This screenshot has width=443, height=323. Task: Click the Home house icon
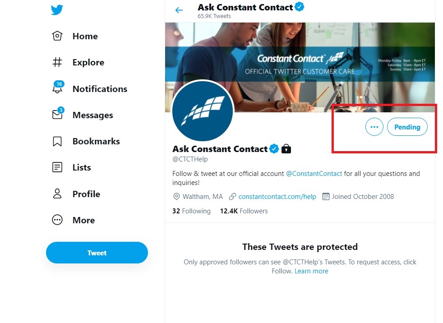point(57,36)
